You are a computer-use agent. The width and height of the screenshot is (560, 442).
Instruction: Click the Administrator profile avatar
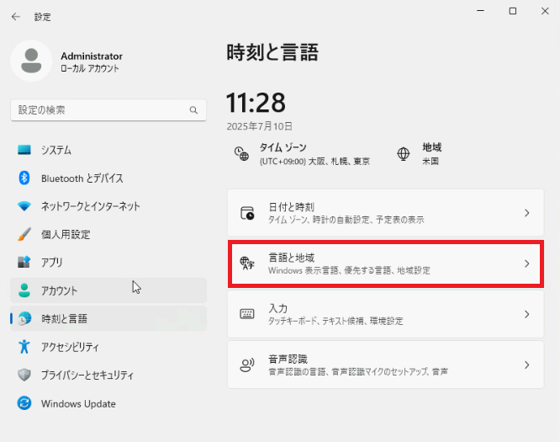tap(31, 61)
